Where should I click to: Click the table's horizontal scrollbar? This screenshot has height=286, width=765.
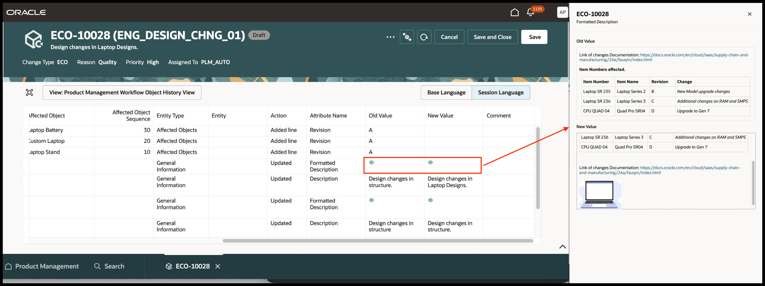tap(378, 241)
